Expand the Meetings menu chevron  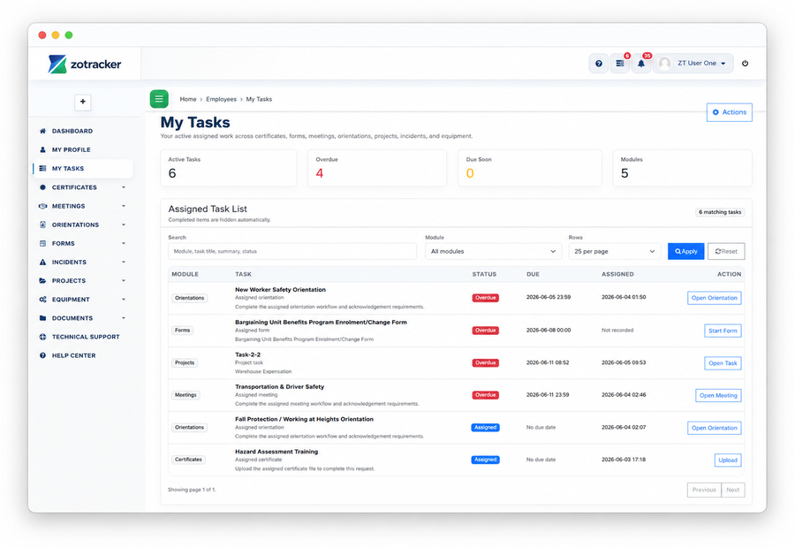tap(124, 206)
